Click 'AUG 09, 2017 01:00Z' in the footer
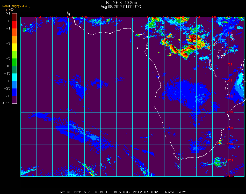This screenshot has width=246, height=194. point(136,192)
